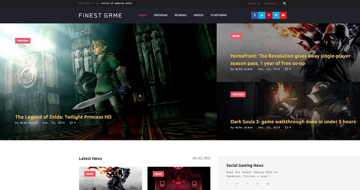
Task: Open the Previews menu item
Action: 161,15
